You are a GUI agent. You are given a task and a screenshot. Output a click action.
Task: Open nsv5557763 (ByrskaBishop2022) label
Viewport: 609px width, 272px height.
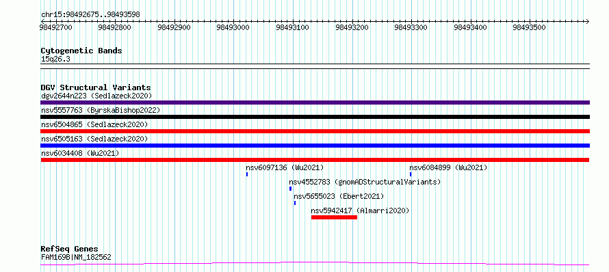click(101, 110)
